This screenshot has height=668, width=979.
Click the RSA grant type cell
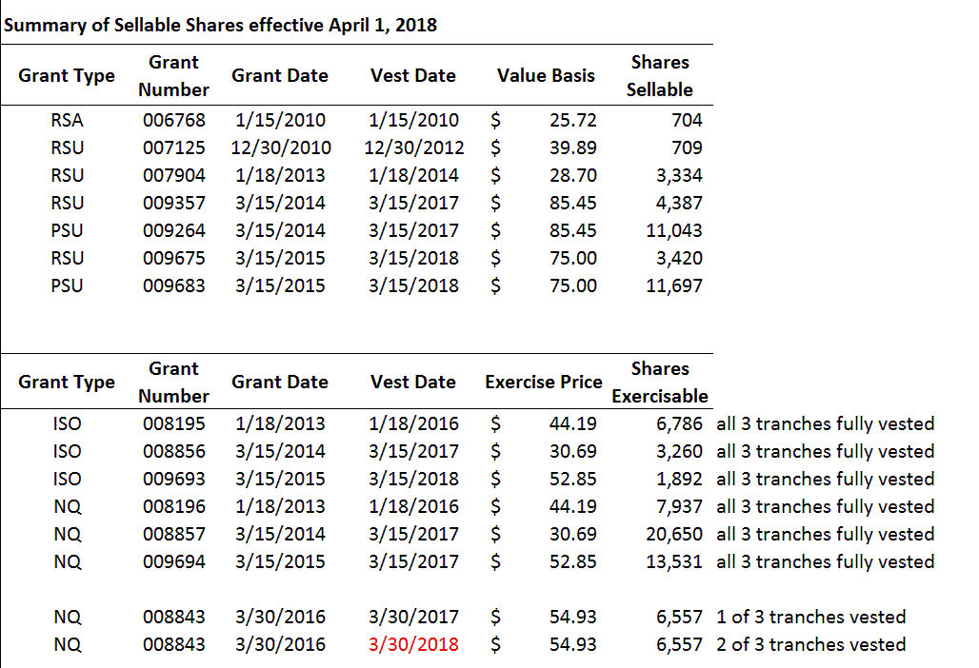coord(67,120)
